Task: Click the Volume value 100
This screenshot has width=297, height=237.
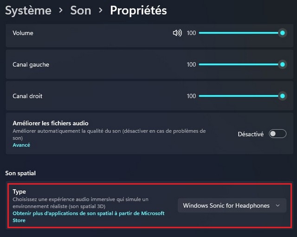Action: tap(191, 33)
